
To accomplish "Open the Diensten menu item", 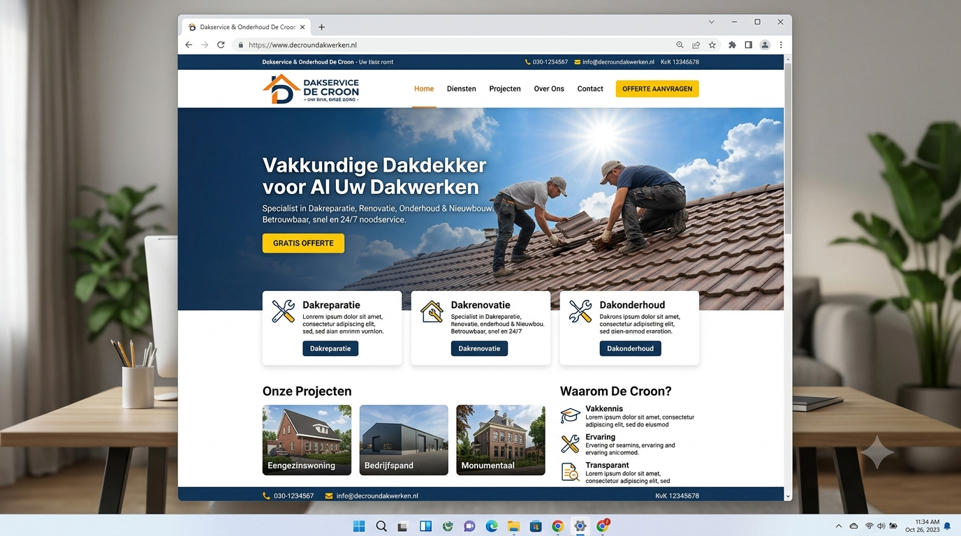I will [x=462, y=89].
